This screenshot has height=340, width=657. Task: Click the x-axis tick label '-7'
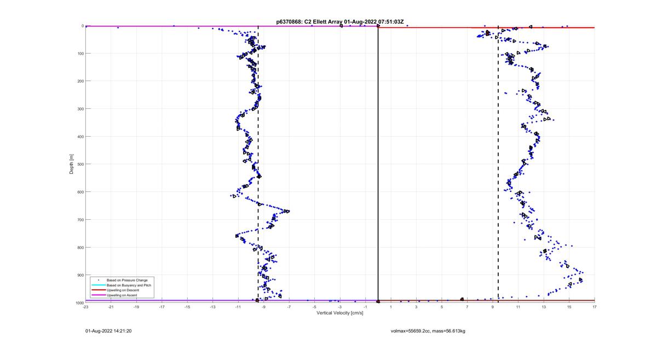289,307
